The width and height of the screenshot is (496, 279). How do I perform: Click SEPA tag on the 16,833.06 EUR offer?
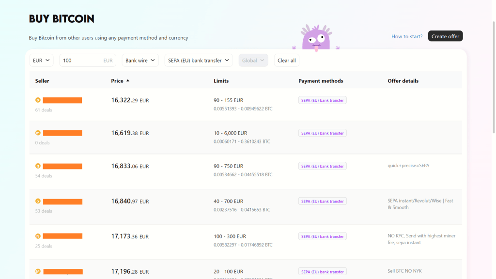tap(322, 166)
